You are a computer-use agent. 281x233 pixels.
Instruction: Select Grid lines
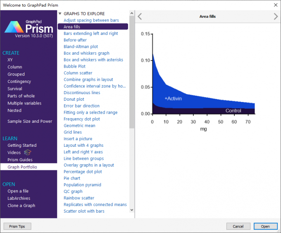point(73,132)
